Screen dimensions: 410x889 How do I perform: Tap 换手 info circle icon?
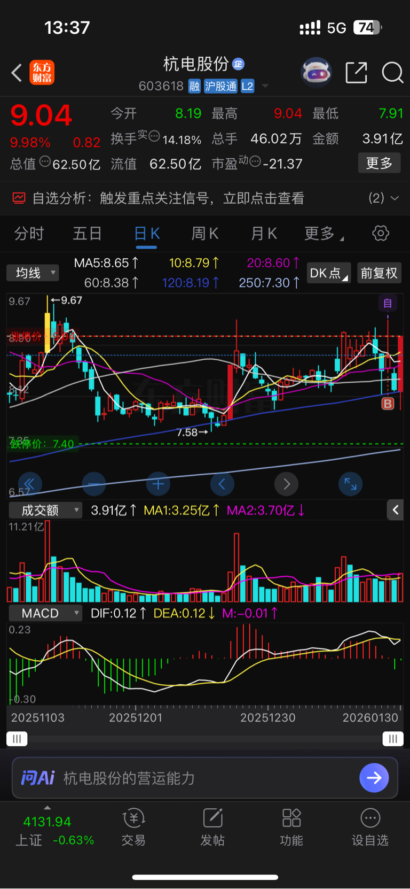(154, 136)
